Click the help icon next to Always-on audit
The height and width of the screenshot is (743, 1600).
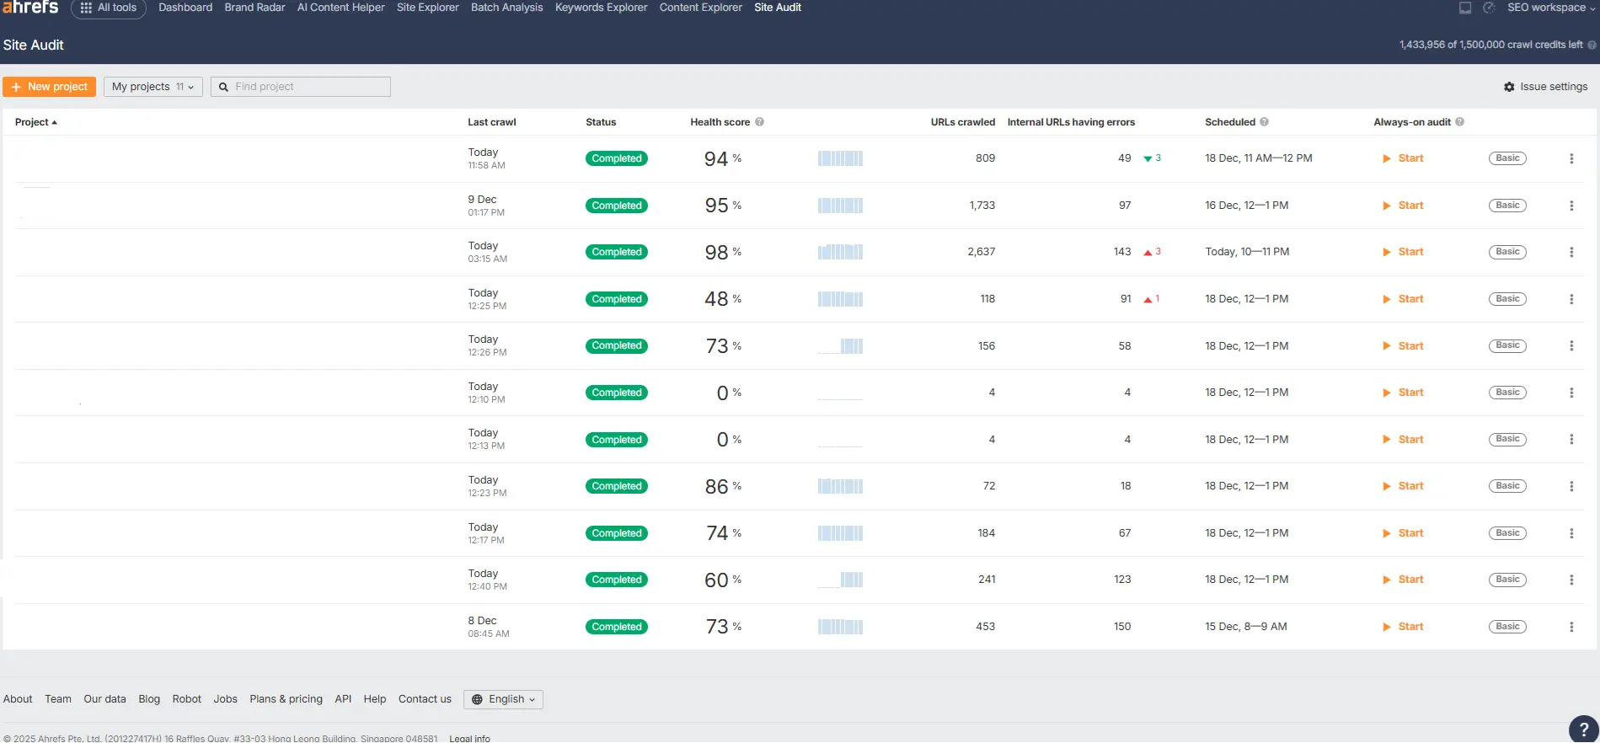[1459, 122]
